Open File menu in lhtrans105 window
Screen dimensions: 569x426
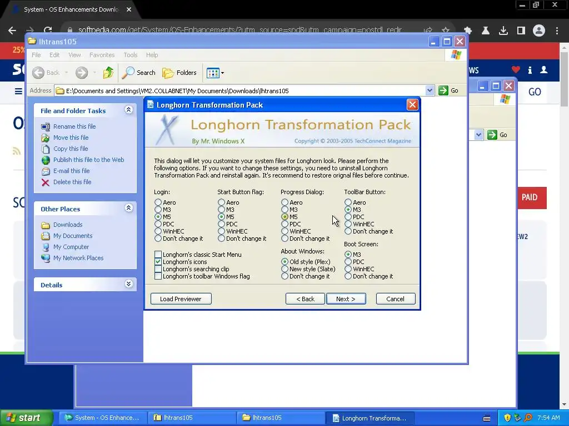pyautogui.click(x=36, y=55)
